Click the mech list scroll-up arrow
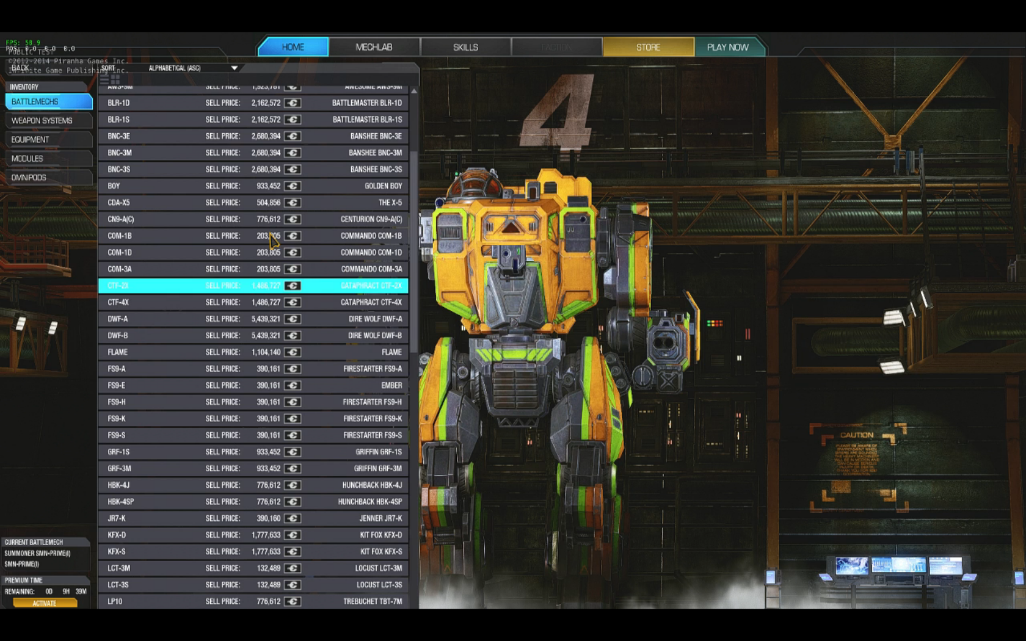The height and width of the screenshot is (641, 1026). click(414, 91)
